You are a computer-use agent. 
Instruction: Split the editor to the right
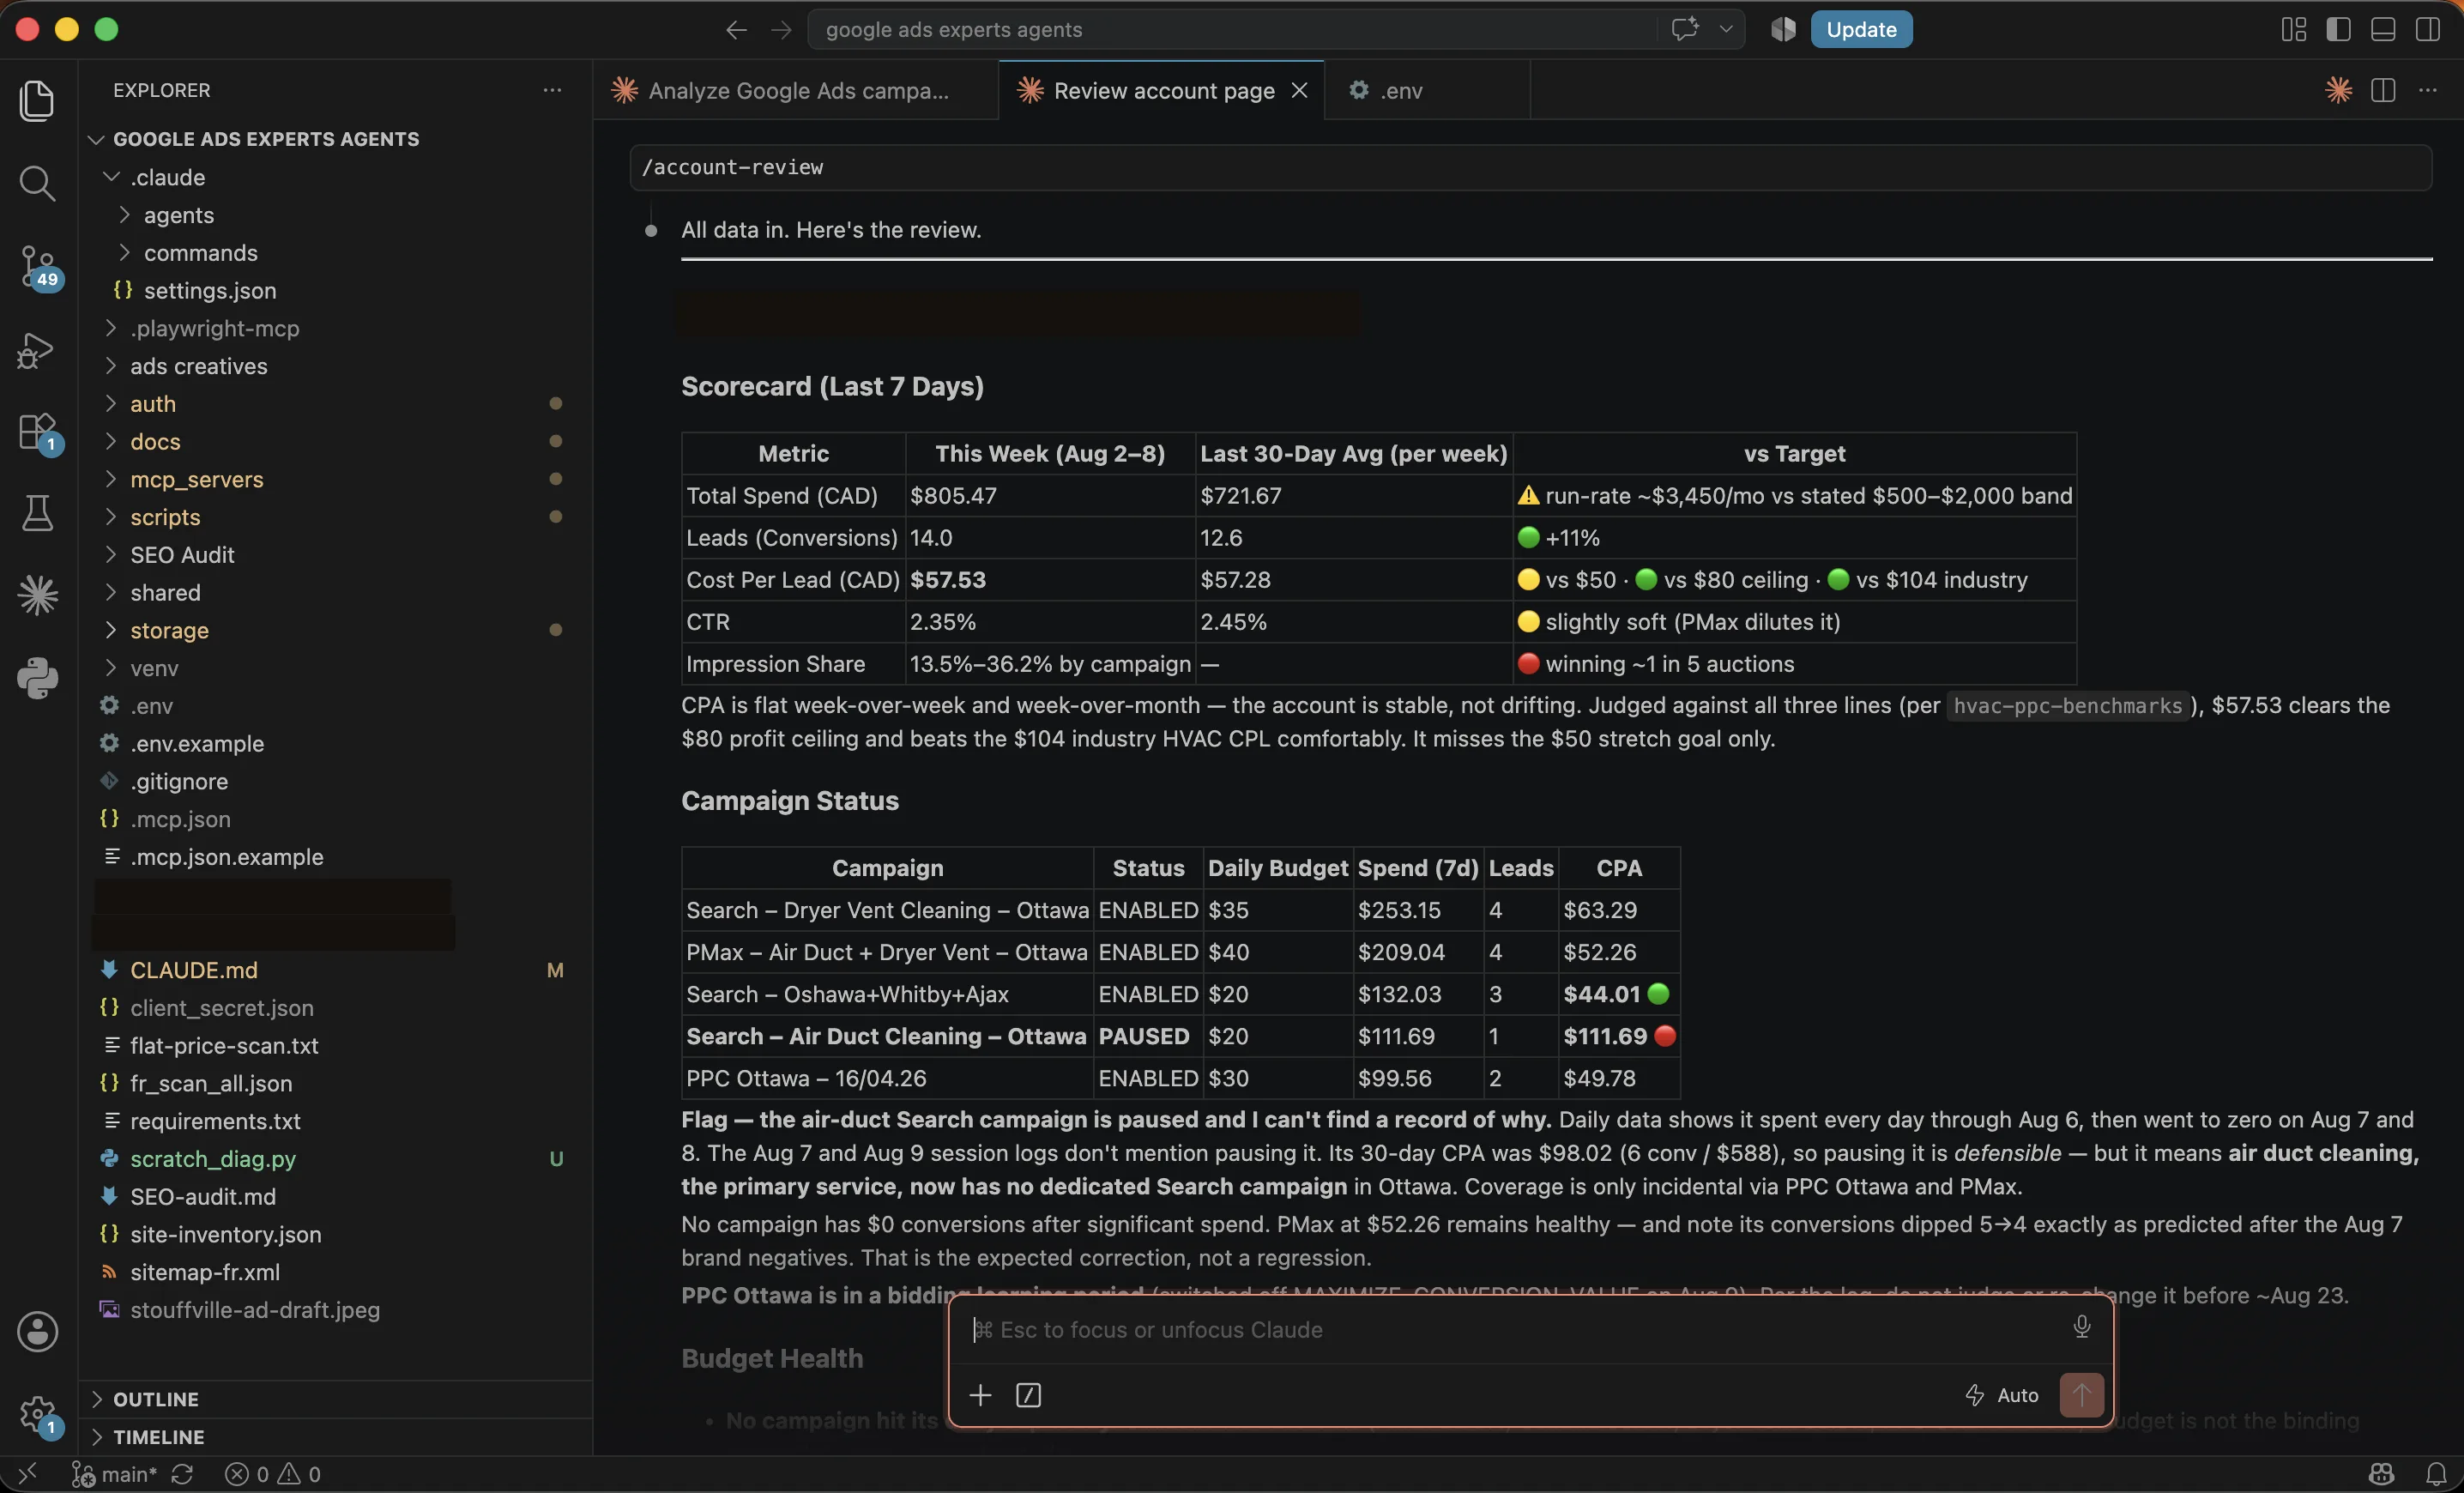click(x=2383, y=90)
